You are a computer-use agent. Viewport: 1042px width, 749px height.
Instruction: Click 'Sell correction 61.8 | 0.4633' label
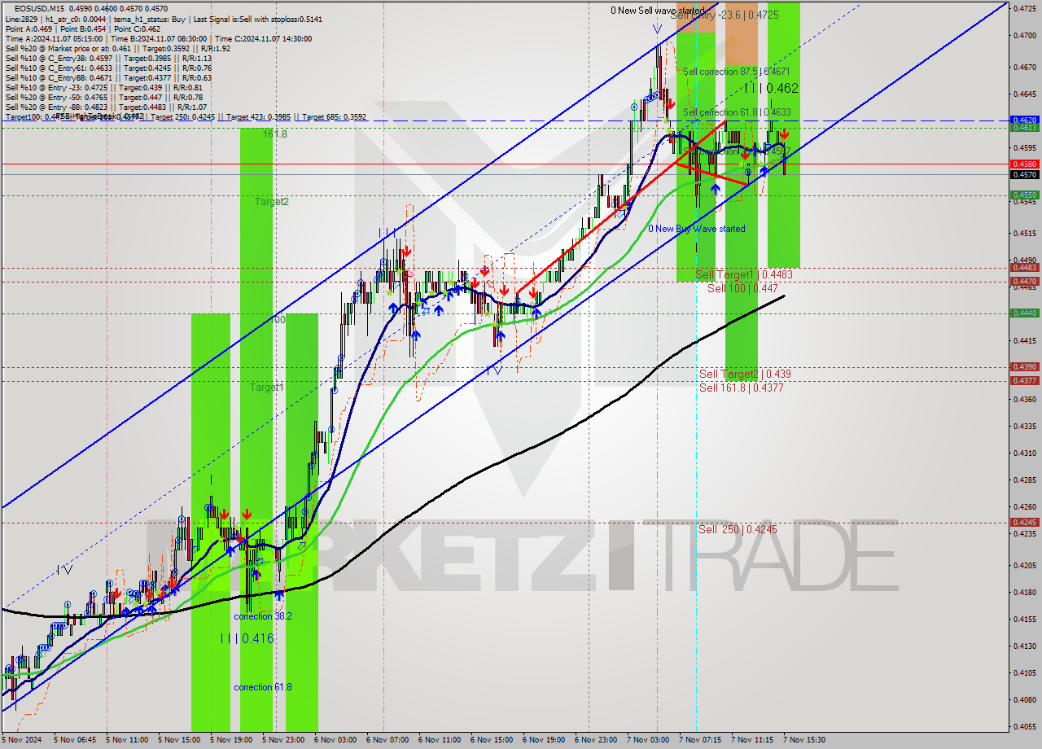[737, 112]
